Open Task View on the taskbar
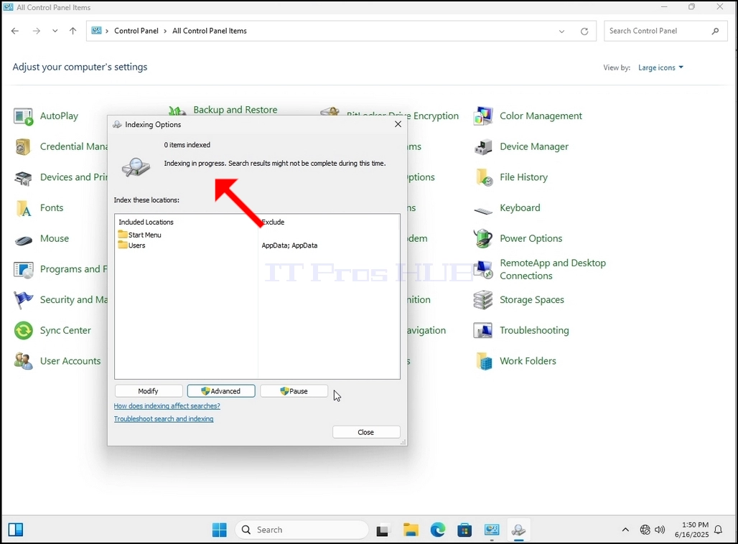738x544 pixels. 383,530
